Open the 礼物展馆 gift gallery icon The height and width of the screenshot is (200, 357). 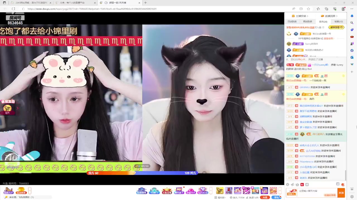coord(142,191)
